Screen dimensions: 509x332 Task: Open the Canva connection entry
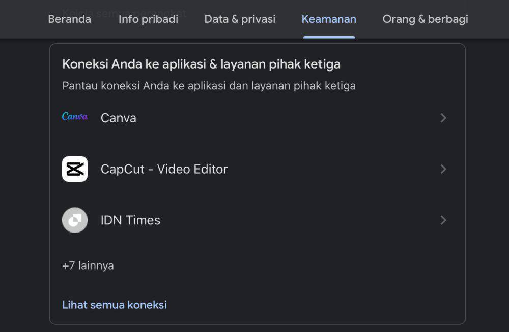pos(257,118)
